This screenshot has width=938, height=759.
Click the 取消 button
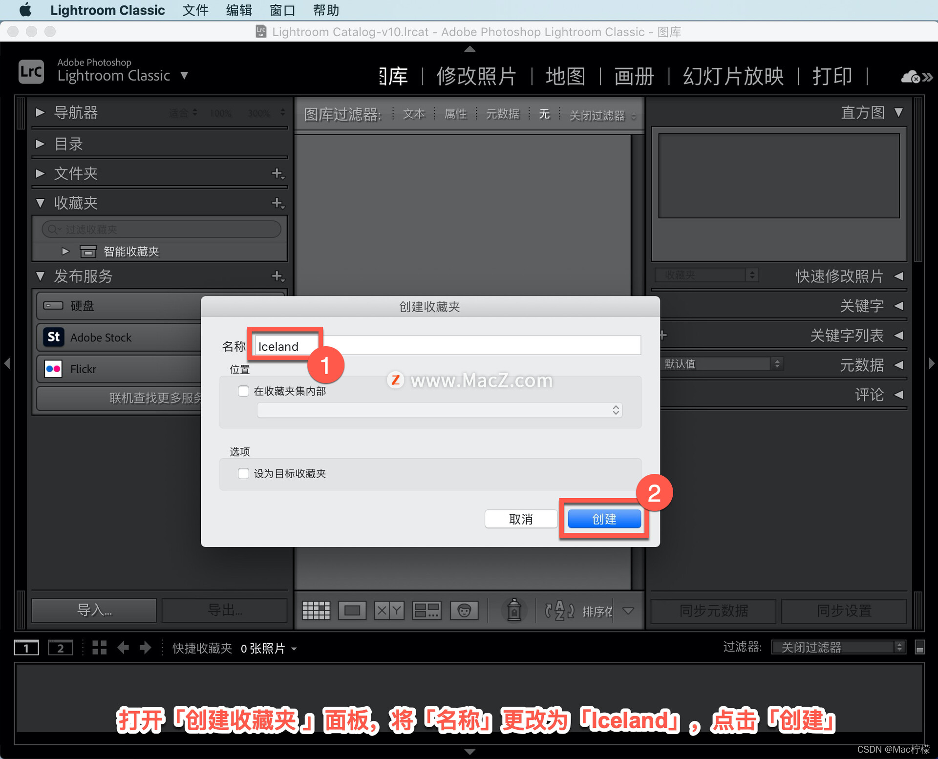(x=521, y=519)
